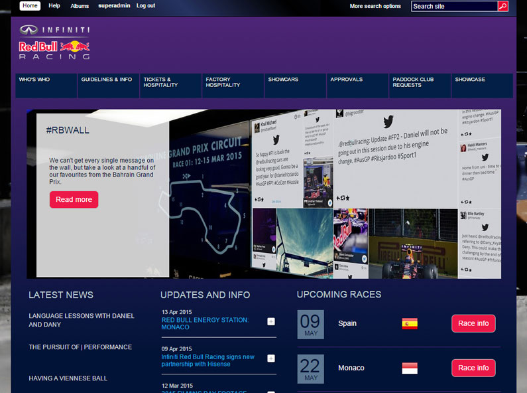Click the Infiniti logo
Image resolution: width=527 pixels, height=393 pixels.
point(54,30)
